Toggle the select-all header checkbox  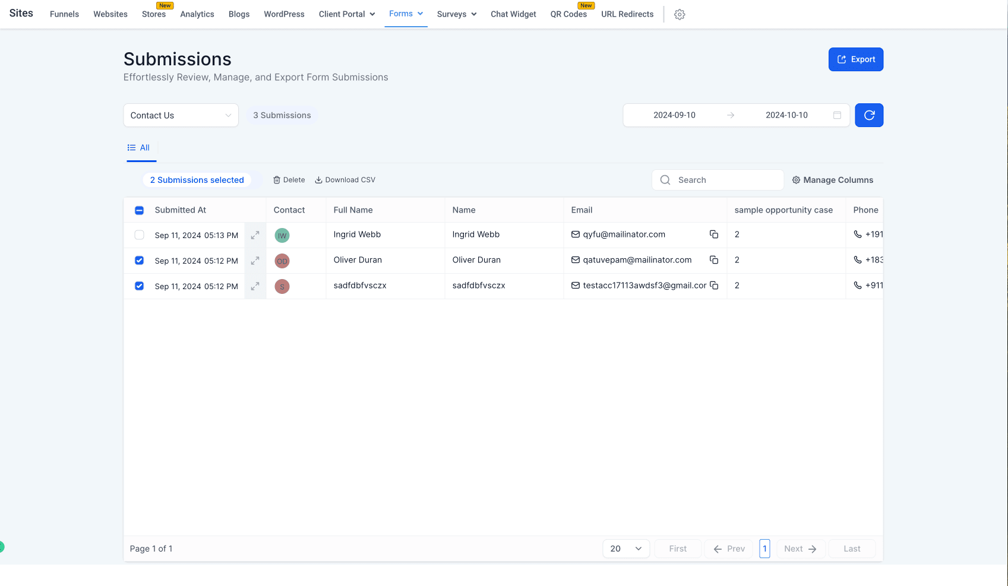[x=139, y=210]
